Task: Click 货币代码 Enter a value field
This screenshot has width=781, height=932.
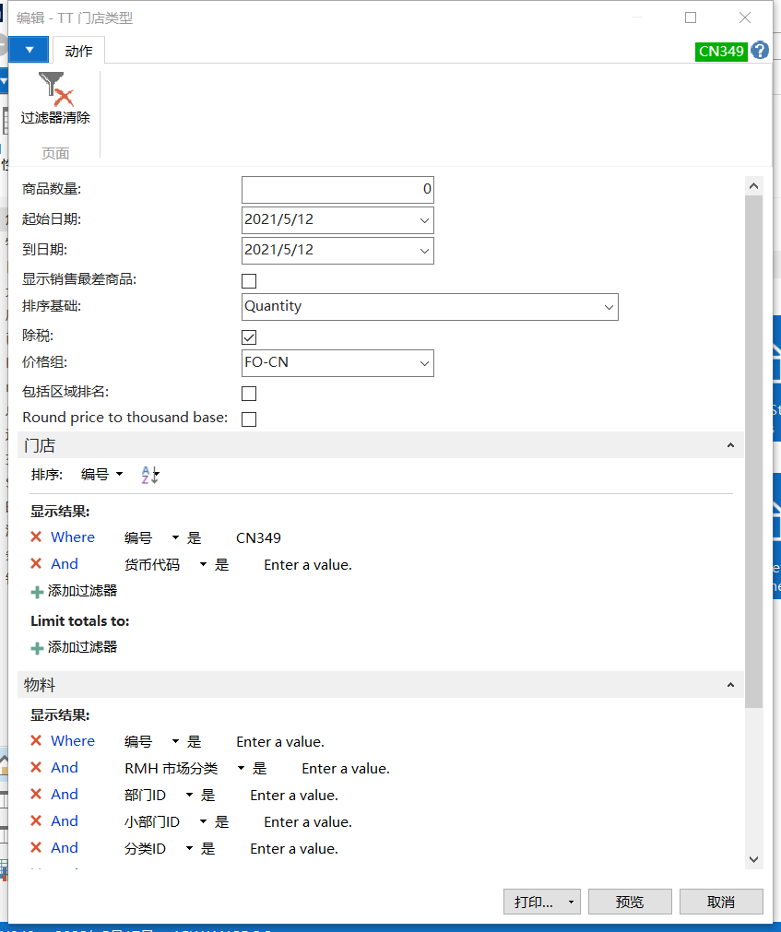Action: click(x=308, y=565)
